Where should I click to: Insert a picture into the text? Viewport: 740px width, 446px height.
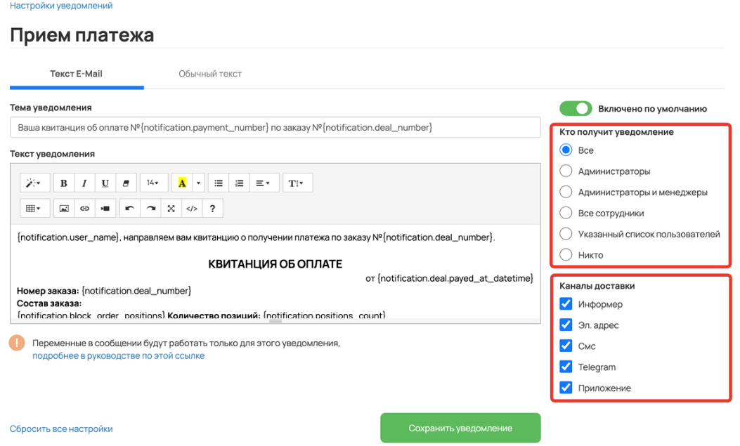(x=64, y=209)
